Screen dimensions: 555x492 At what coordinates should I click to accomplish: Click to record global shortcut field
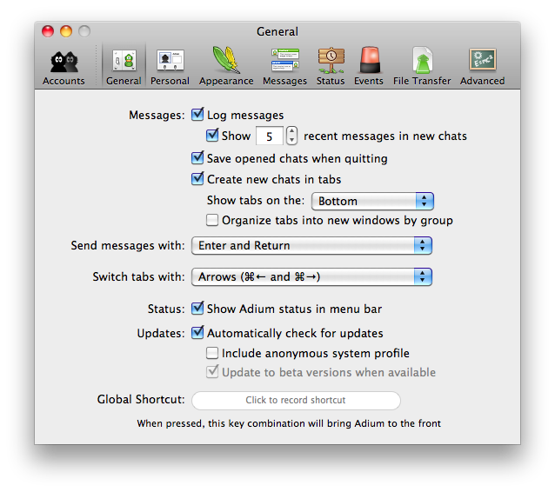296,401
